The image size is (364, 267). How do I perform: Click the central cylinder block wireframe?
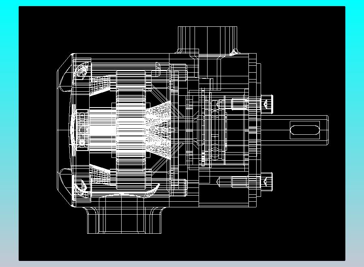click(131, 130)
